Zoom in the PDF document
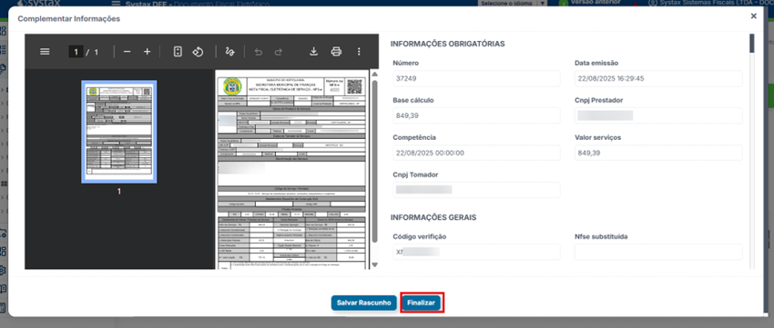774x328 pixels. point(148,52)
